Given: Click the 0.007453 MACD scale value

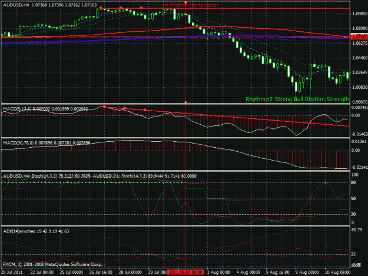Looking at the screenshot, I should point(359,107).
